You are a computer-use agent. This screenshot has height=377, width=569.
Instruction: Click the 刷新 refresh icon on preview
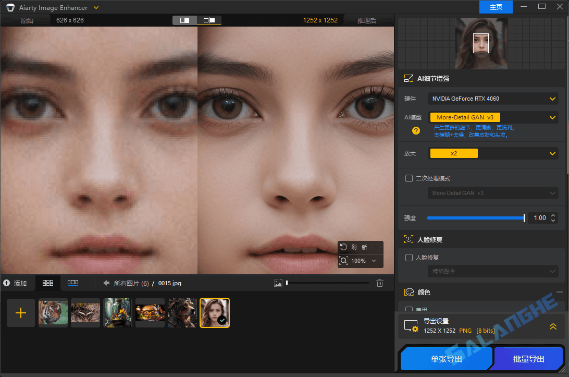pos(344,247)
